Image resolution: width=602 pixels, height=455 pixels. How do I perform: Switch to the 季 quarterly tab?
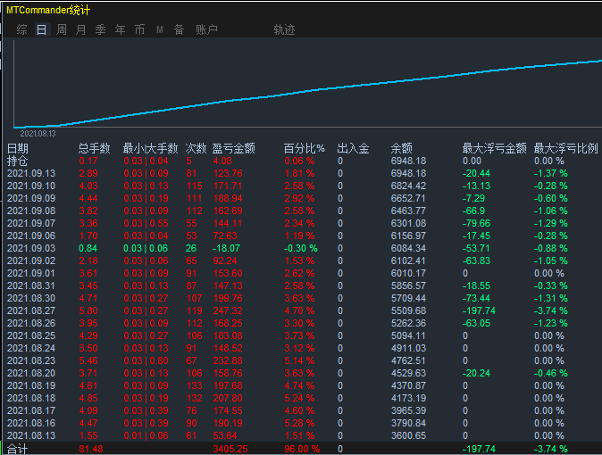tap(101, 29)
